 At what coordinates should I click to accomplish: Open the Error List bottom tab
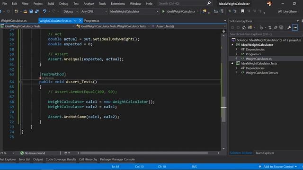click(x=25, y=160)
